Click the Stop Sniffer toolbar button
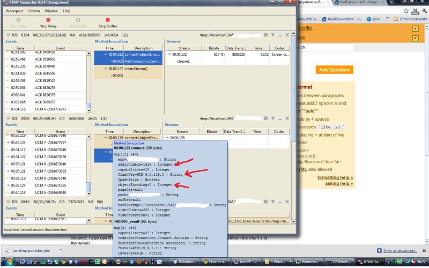 (108, 23)
